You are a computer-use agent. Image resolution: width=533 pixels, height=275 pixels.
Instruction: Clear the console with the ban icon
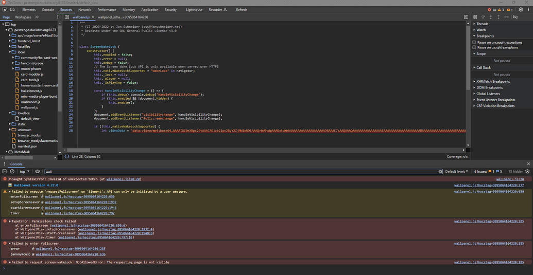[12, 171]
